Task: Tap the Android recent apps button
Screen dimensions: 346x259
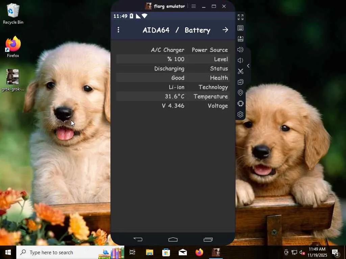Action: pyautogui.click(x=208, y=239)
